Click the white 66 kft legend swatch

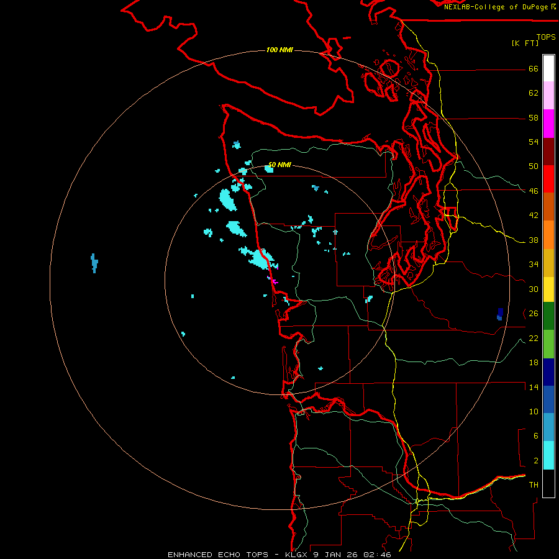[548, 68]
